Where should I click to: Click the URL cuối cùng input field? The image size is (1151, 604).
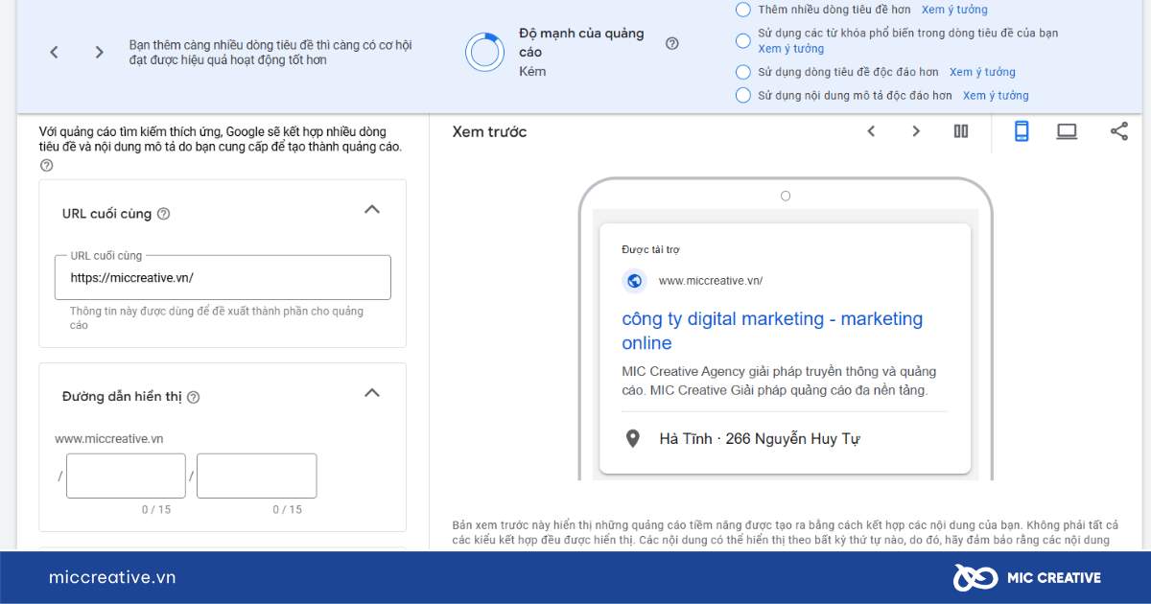coord(223,278)
